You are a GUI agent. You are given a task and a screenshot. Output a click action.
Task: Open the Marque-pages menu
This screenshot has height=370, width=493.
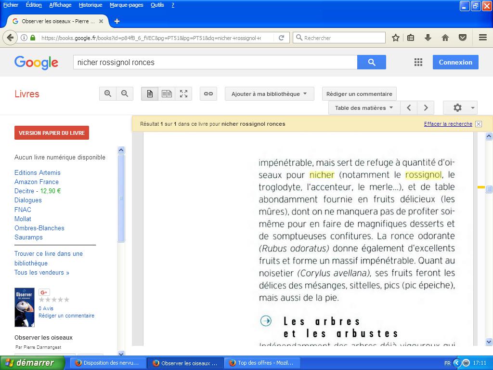pos(126,5)
